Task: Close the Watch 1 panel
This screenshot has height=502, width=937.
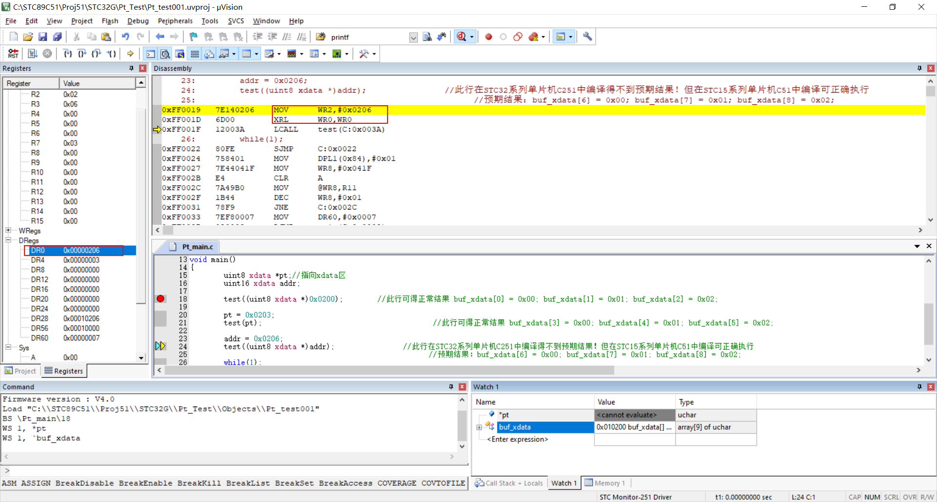Action: tap(931, 386)
